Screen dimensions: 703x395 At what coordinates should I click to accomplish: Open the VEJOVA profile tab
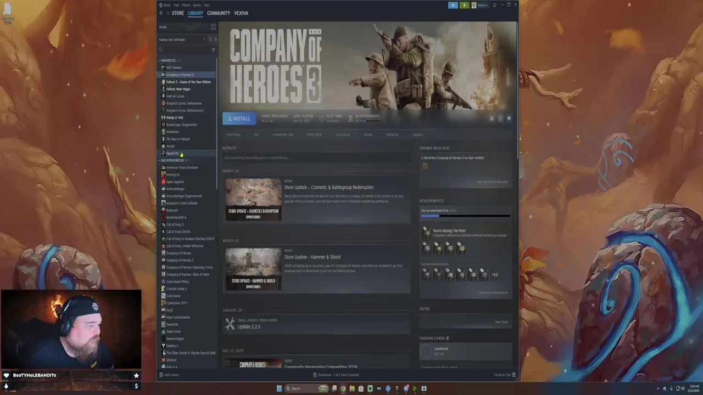tap(241, 13)
